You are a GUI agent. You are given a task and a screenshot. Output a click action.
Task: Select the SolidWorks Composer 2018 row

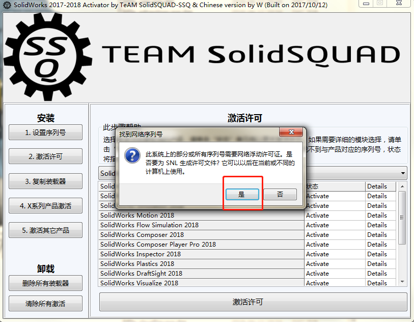click(x=202, y=234)
